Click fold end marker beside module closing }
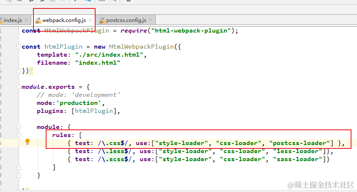Screen dimensions: 357x192 [x=19, y=175]
